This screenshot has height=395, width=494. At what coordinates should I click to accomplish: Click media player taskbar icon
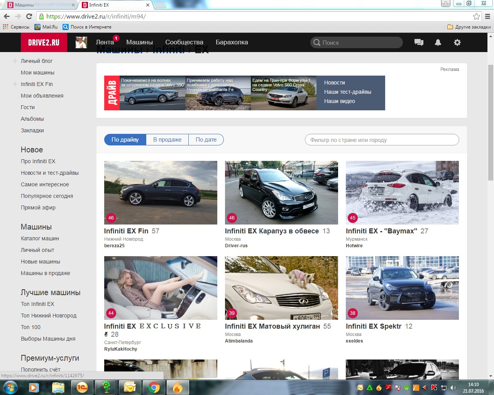tap(34, 387)
